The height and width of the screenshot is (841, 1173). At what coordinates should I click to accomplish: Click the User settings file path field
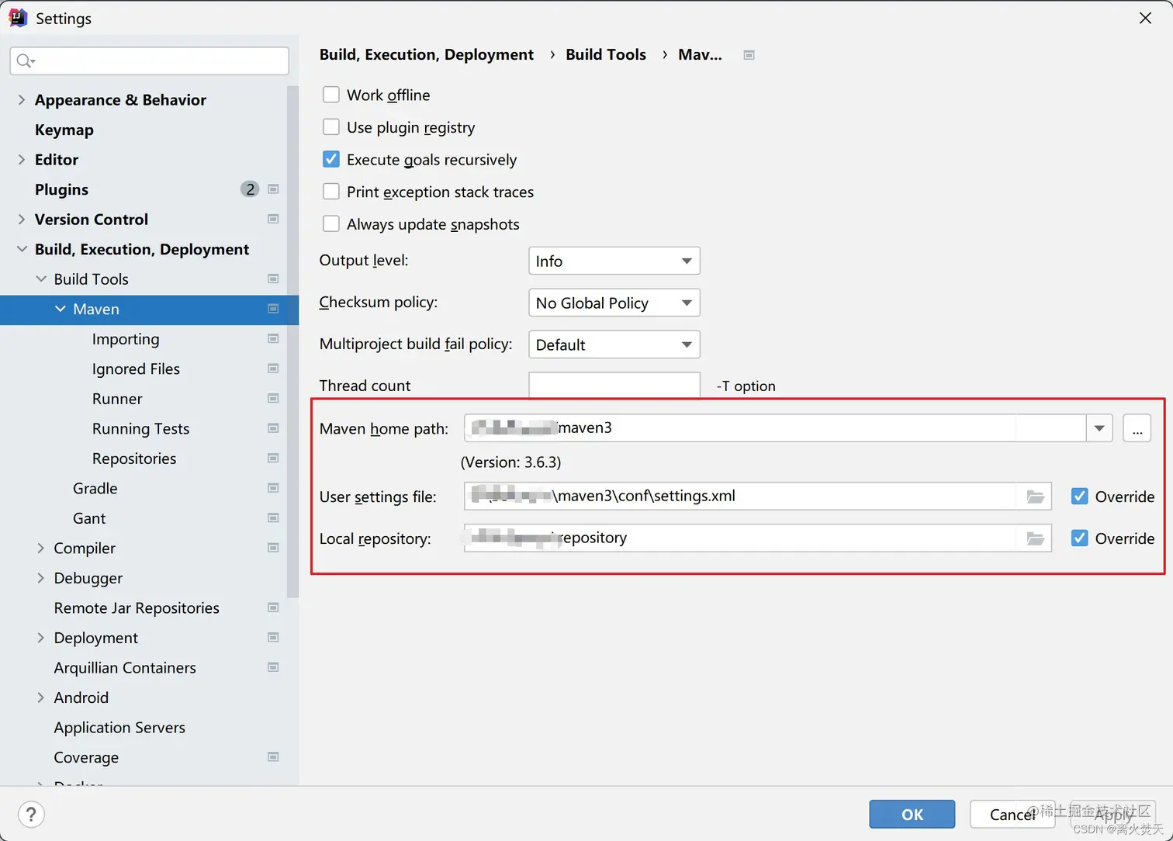click(741, 497)
